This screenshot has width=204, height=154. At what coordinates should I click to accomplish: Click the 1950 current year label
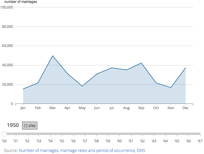point(13,125)
